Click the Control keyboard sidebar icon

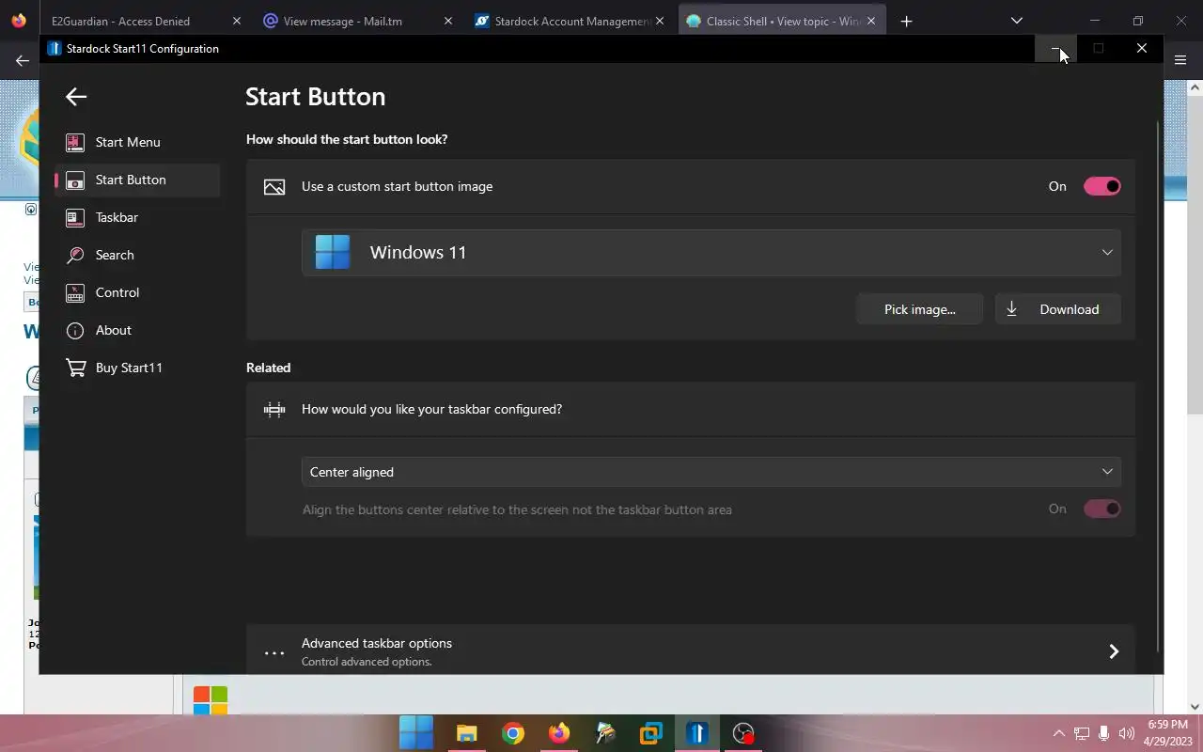click(75, 292)
